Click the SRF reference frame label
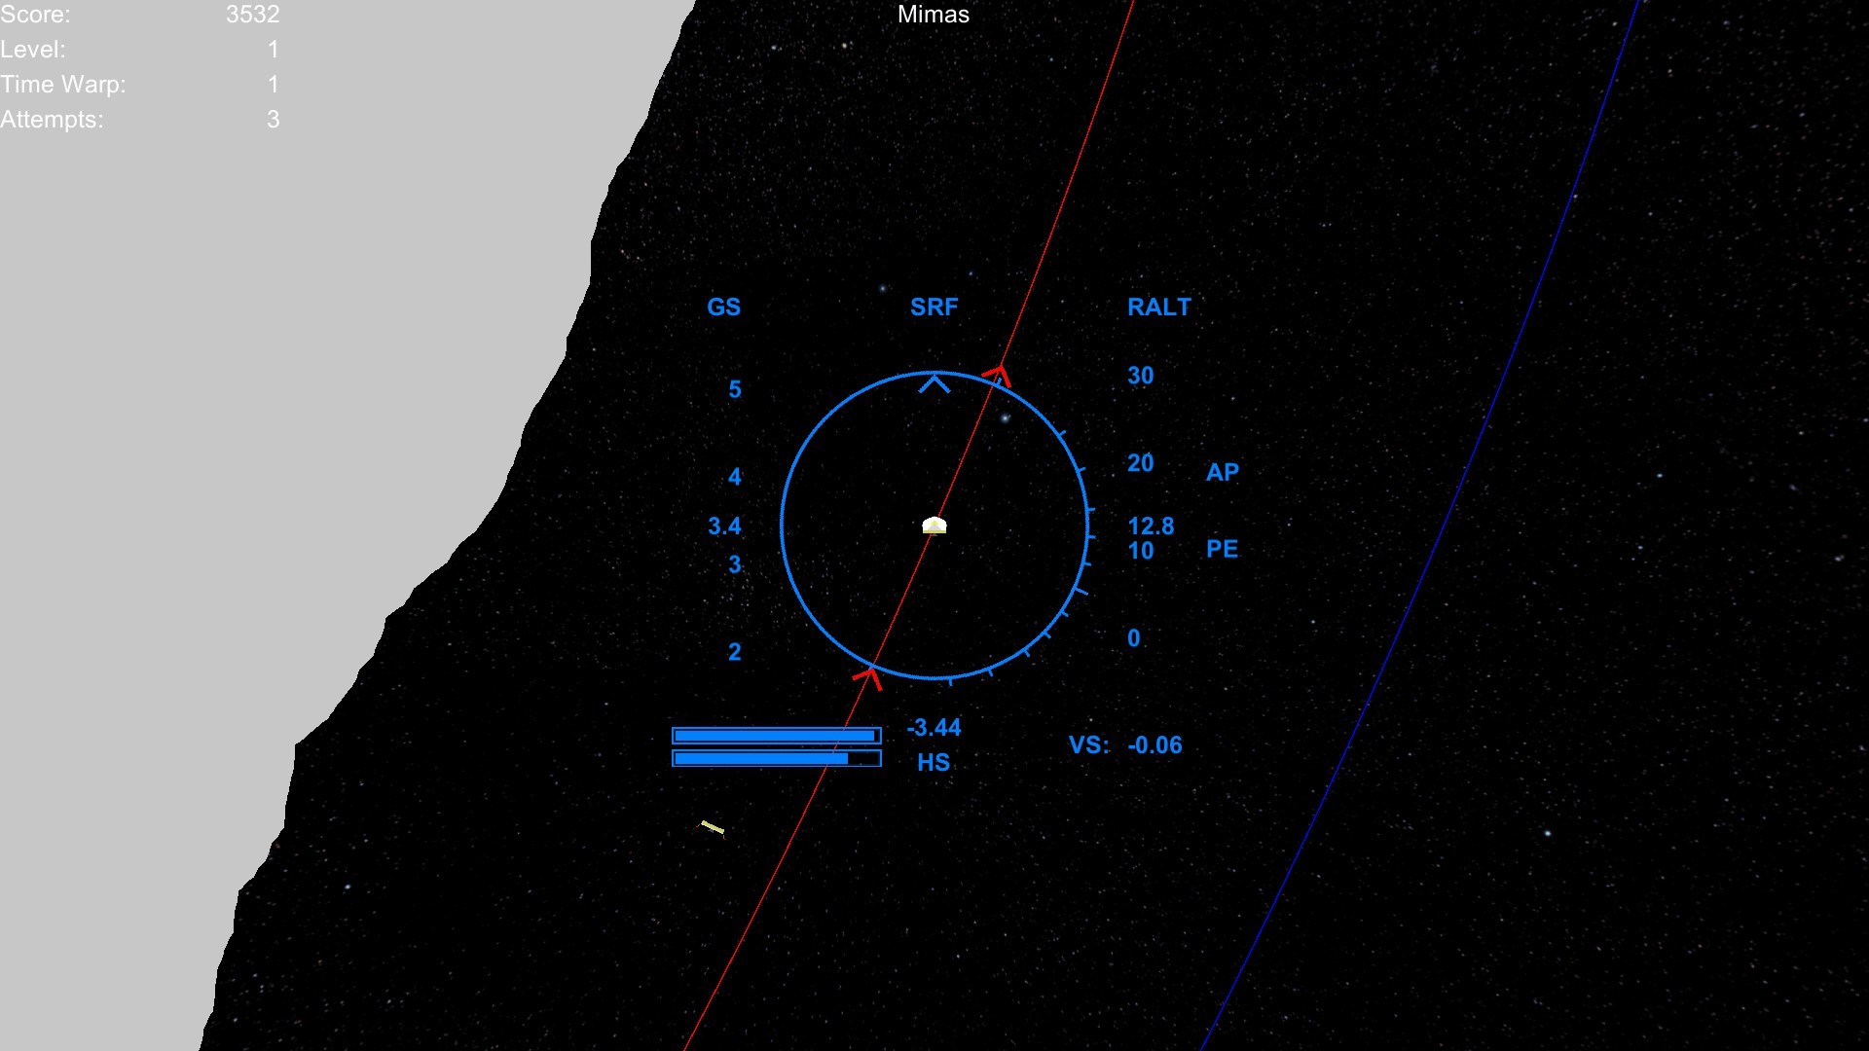Image resolution: width=1869 pixels, height=1051 pixels. (x=934, y=308)
